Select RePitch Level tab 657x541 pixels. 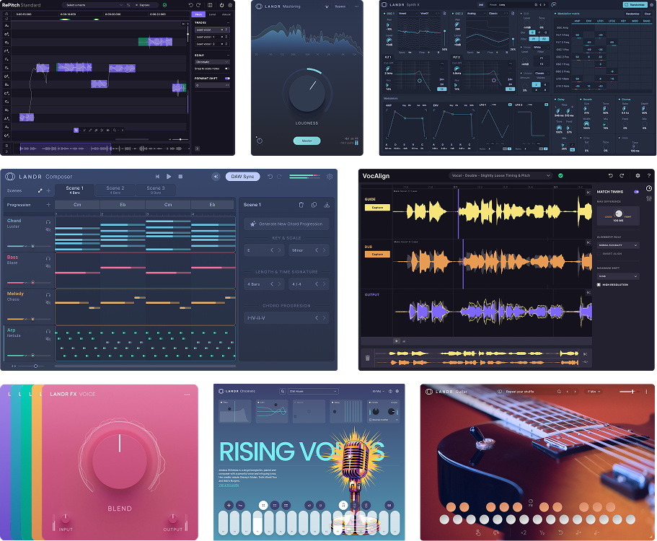tap(213, 14)
